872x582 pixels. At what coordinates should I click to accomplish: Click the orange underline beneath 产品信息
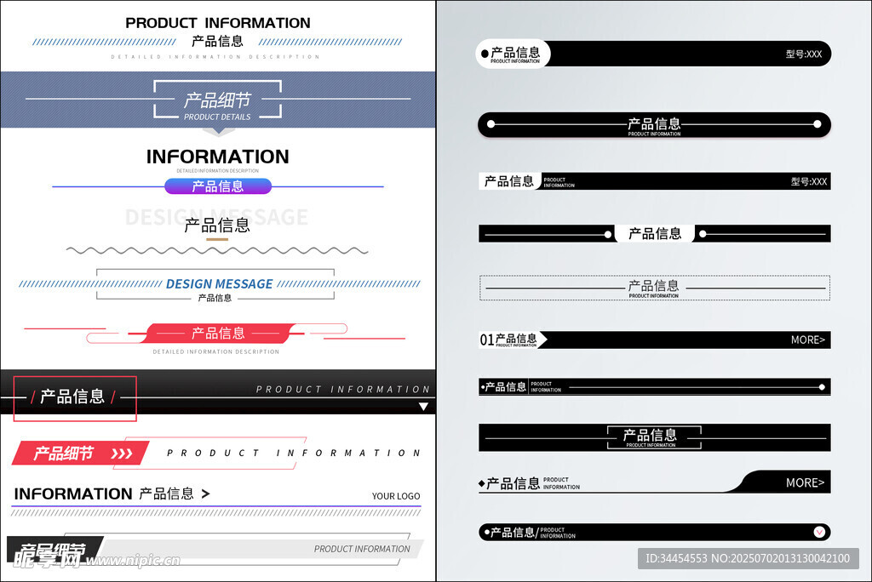point(217,240)
